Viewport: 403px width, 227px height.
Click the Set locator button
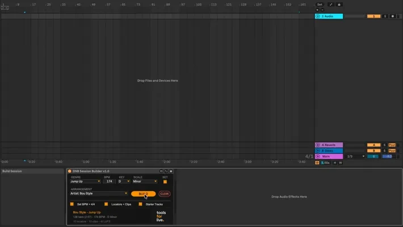click(320, 5)
